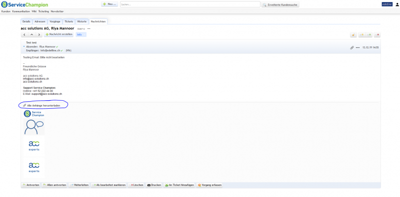Click green checkmark next to info@edelline.ch
The image size is (400, 197).
(x=61, y=51)
